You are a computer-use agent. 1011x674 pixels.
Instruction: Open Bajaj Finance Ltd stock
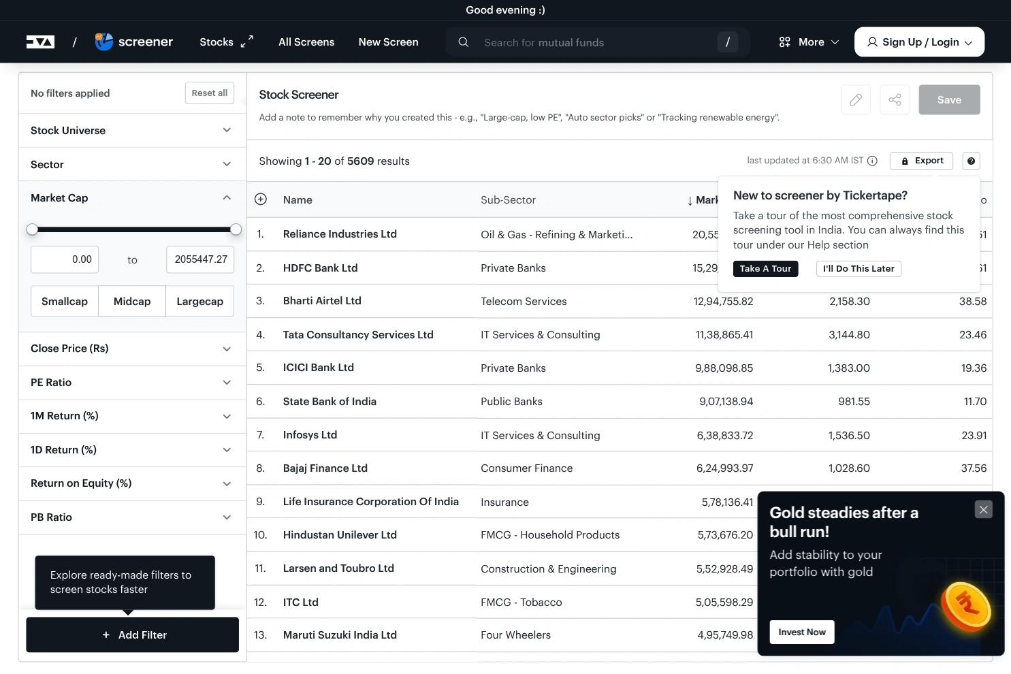[325, 468]
